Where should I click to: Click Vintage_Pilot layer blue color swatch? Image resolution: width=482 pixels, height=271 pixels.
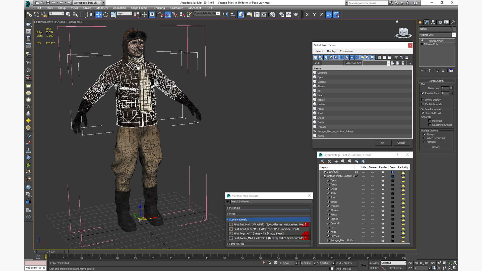coord(393,176)
